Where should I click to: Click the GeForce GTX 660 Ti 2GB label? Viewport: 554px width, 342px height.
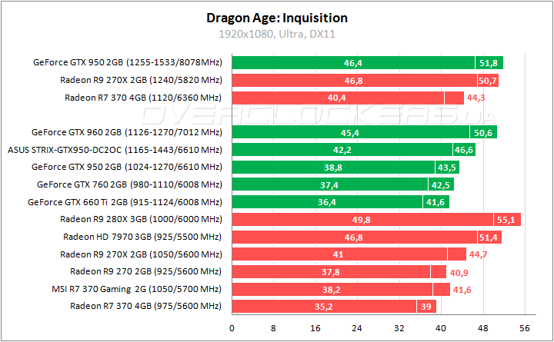[x=124, y=203]
